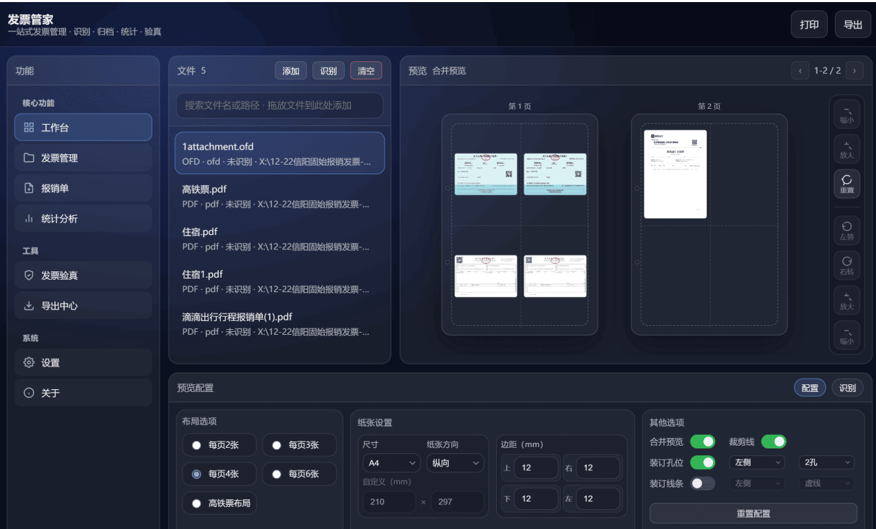876x529 pixels.
Task: Click the 导出 button at top right
Action: pyautogui.click(x=853, y=25)
